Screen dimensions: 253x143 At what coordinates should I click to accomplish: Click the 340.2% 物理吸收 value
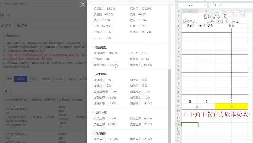[x=113, y=53]
